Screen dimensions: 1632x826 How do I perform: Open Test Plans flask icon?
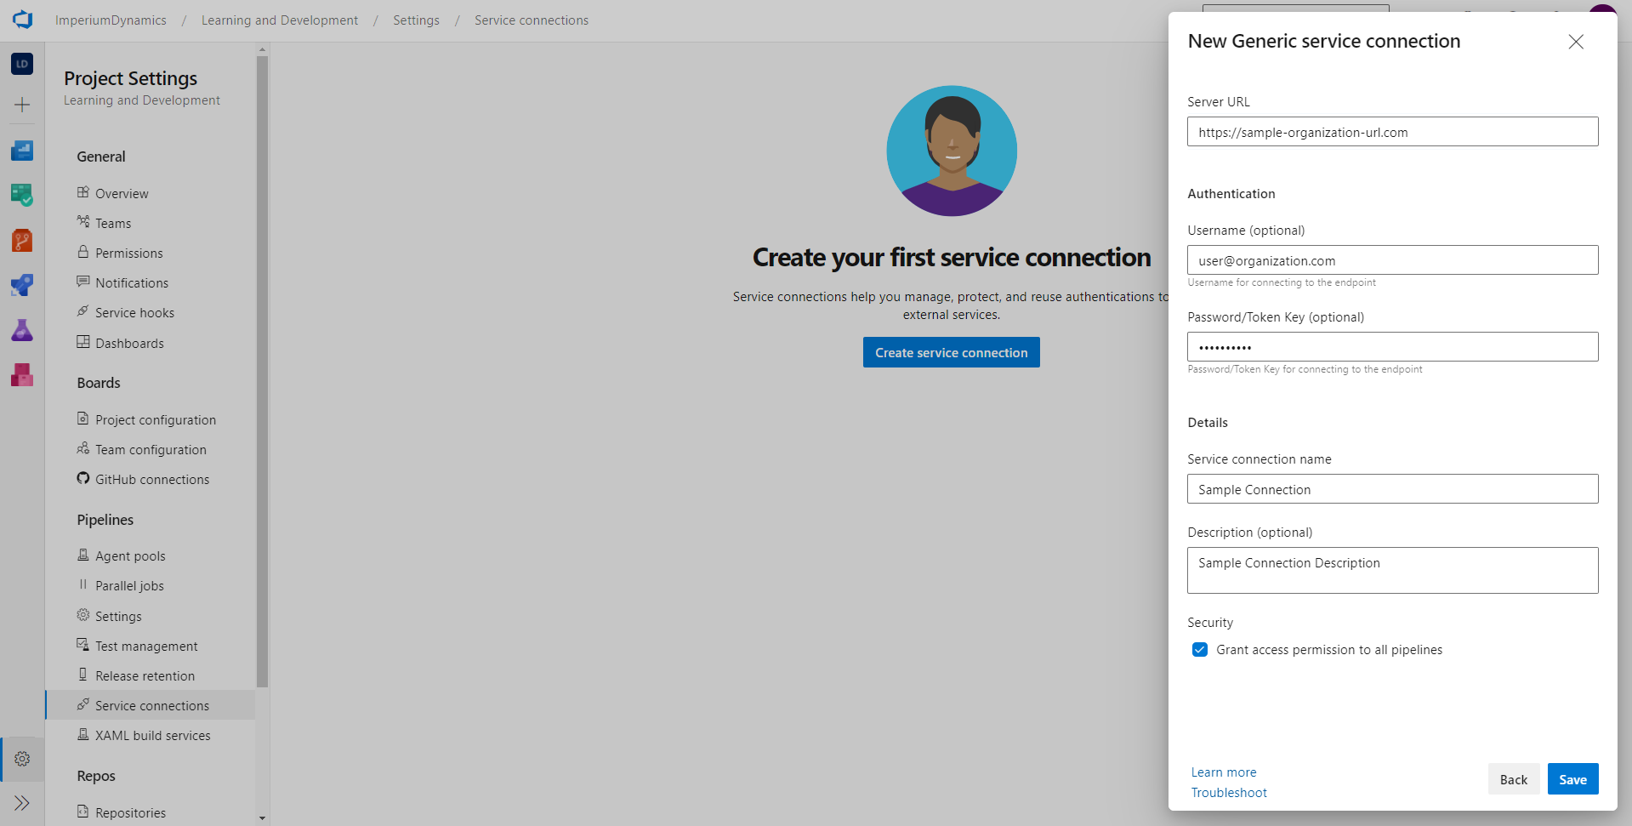click(22, 330)
